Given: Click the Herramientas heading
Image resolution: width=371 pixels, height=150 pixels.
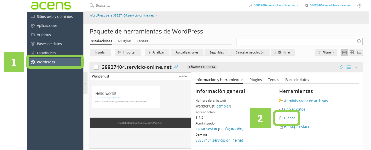Looking at the screenshot, I should [296, 91].
